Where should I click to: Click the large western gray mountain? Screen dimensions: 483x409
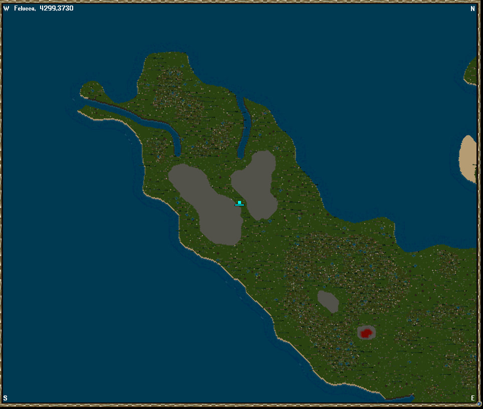tap(205, 203)
